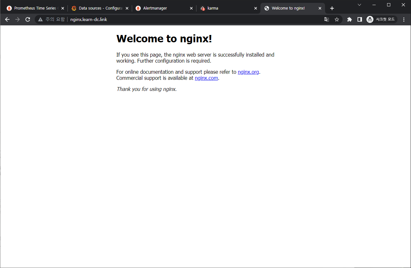Open the Google Translate icon in the address bar
This screenshot has width=411, height=268.
coord(327,19)
